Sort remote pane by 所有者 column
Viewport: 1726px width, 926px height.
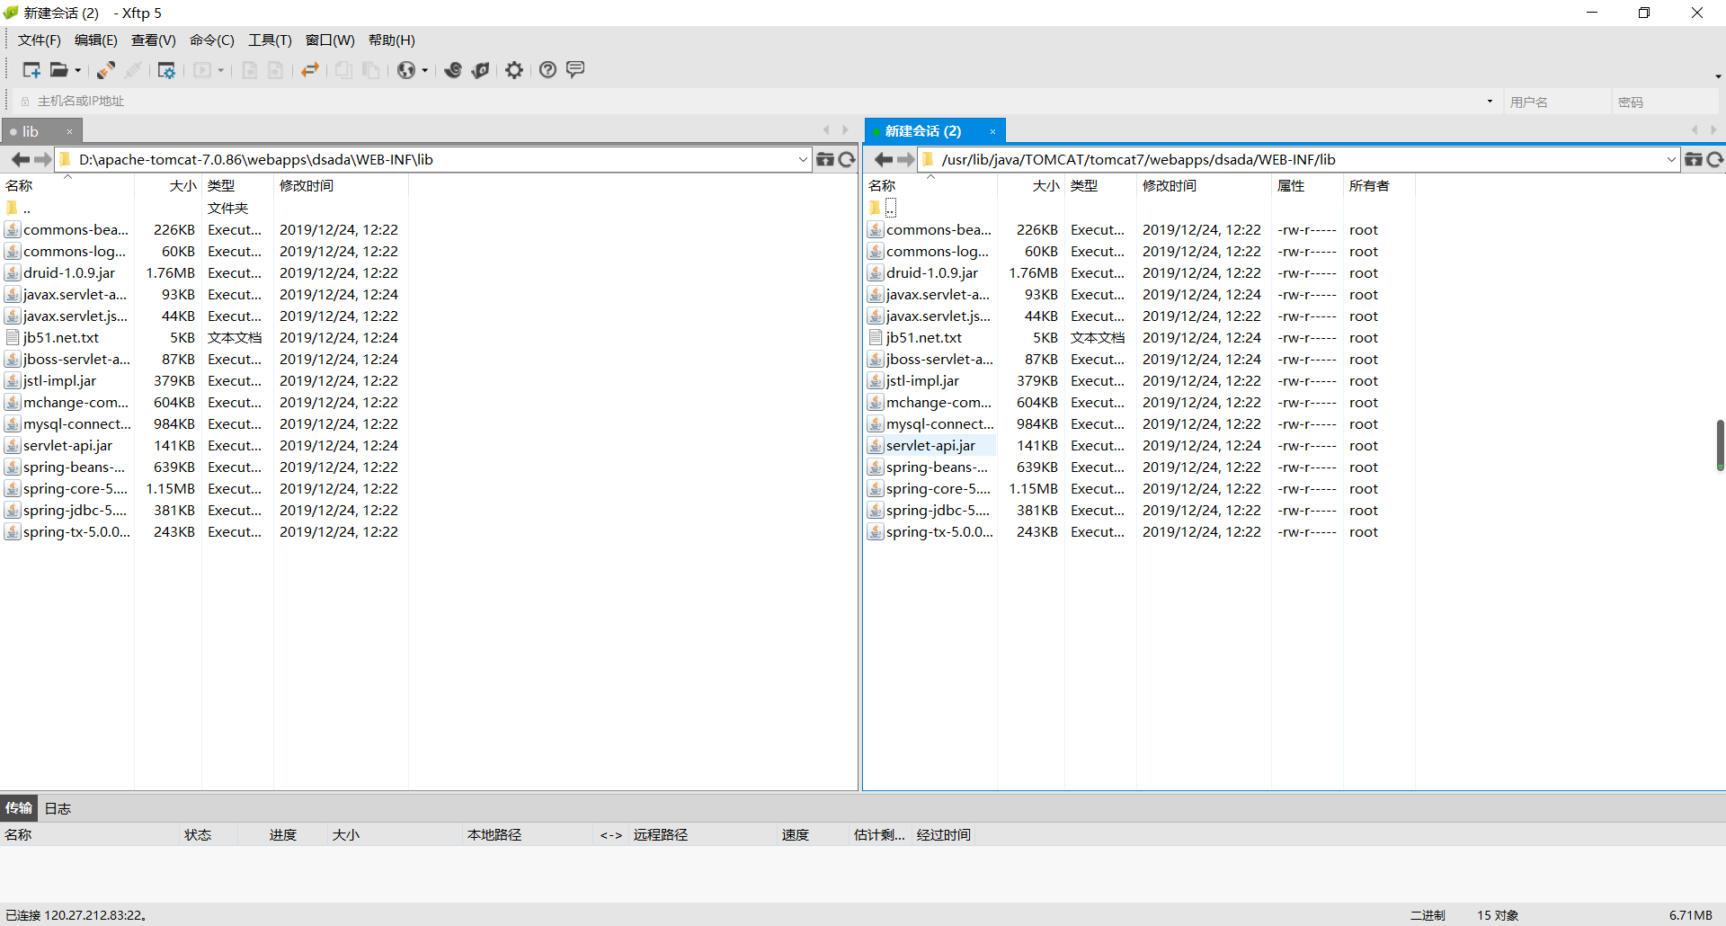pyautogui.click(x=1379, y=185)
